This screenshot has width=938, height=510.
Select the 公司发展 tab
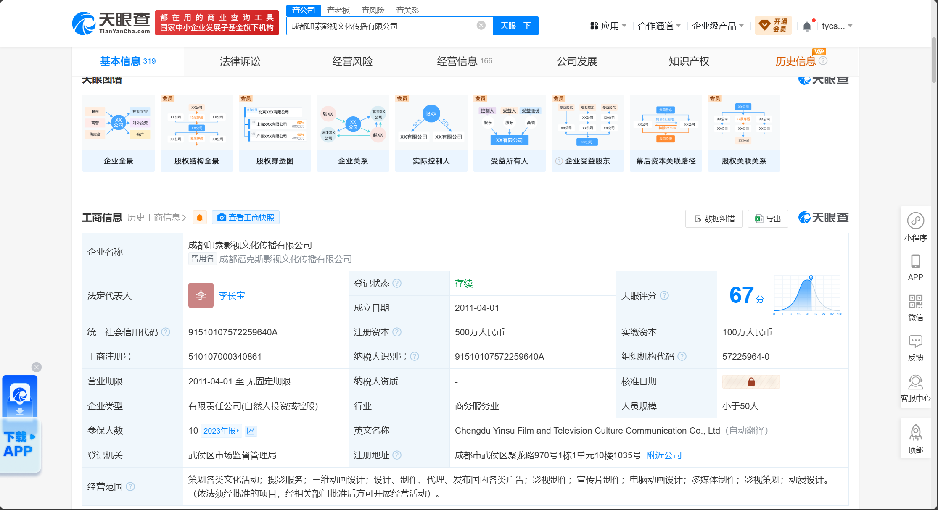click(x=577, y=61)
